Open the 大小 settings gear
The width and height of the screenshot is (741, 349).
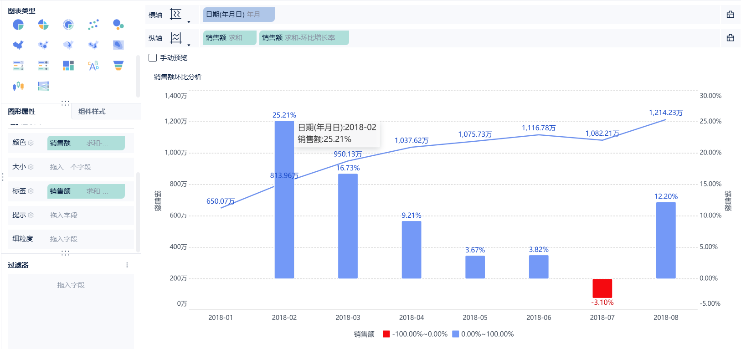31,167
